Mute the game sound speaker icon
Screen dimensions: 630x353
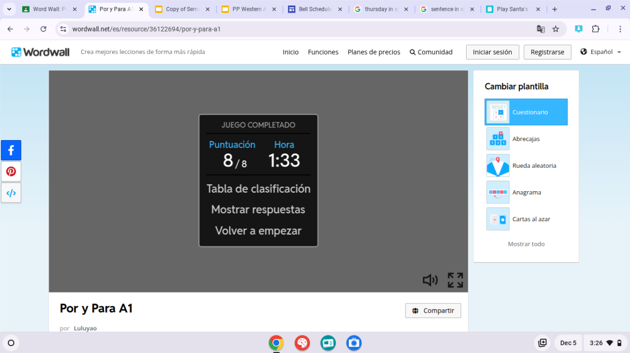(x=430, y=280)
